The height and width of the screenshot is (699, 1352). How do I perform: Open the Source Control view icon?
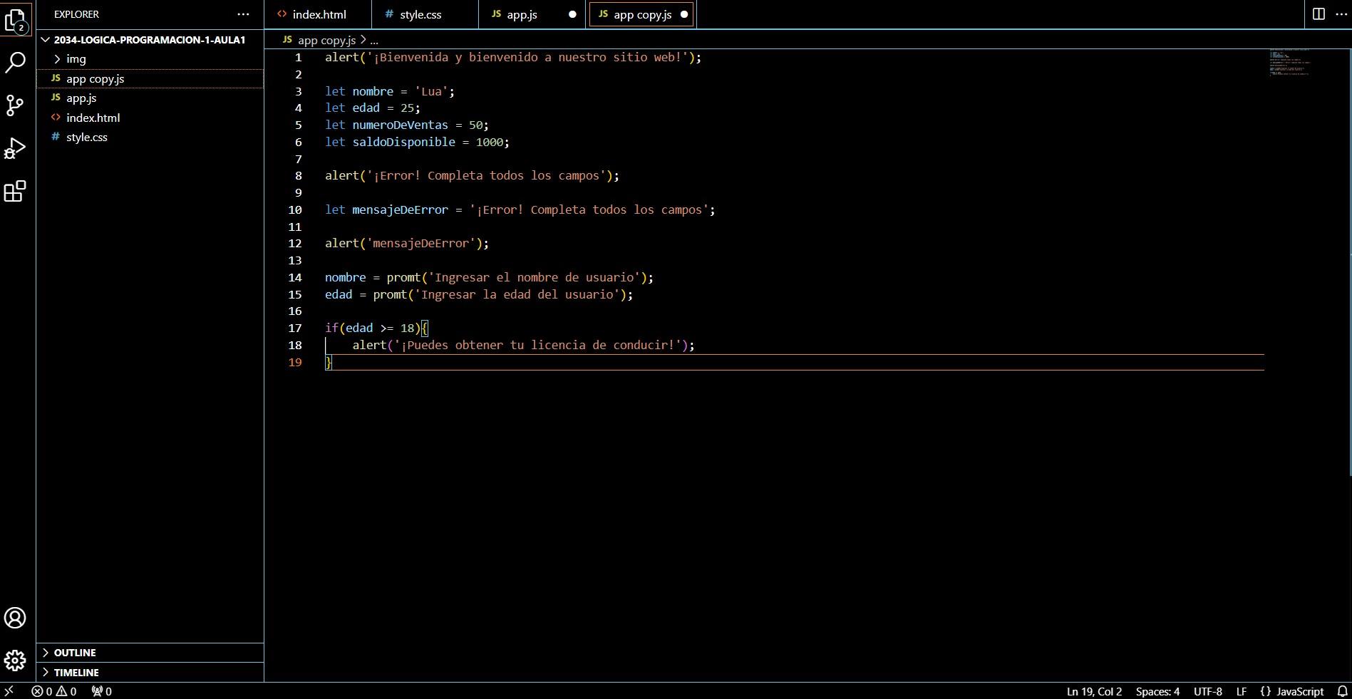point(16,105)
